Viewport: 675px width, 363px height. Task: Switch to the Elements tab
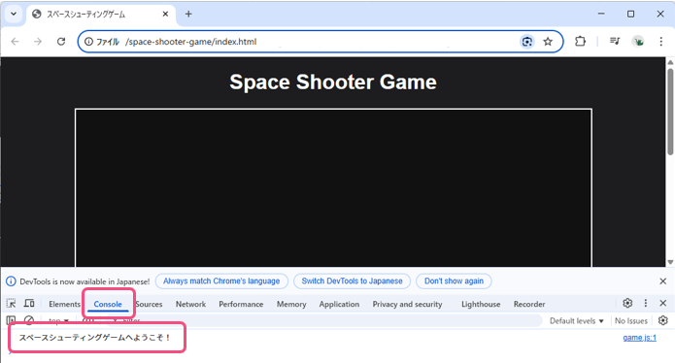click(64, 304)
